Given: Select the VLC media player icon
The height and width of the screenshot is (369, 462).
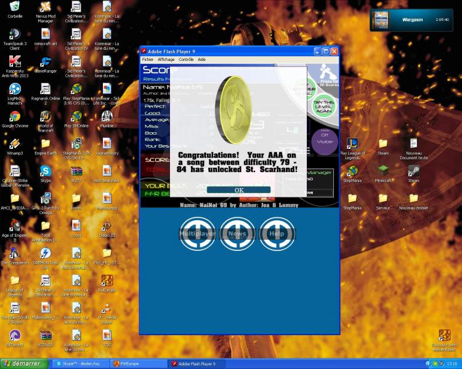Looking at the screenshot, I should pos(107,313).
